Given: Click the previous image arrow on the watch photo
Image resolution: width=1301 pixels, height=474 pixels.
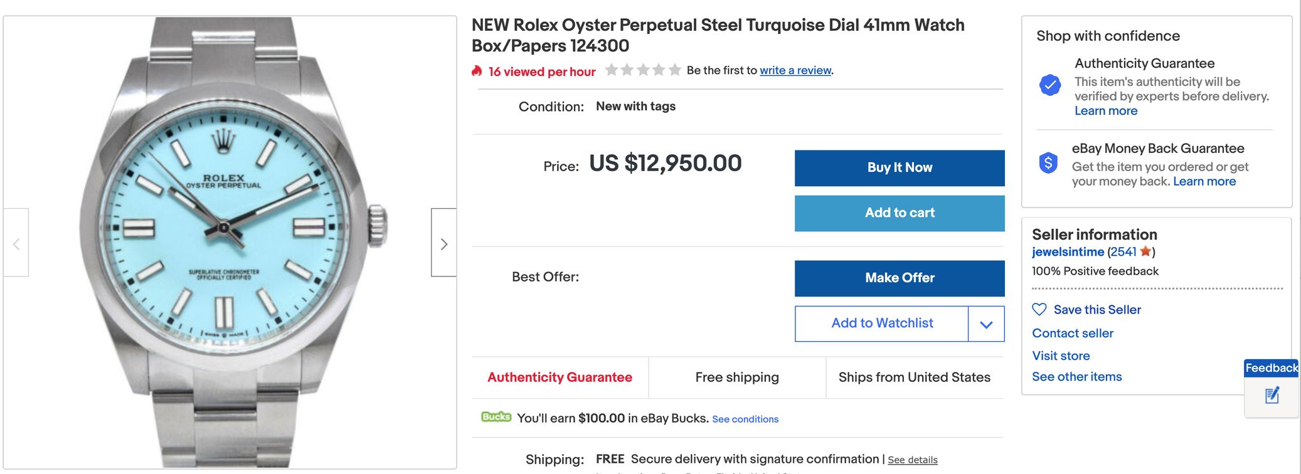Looking at the screenshot, I should (x=16, y=243).
